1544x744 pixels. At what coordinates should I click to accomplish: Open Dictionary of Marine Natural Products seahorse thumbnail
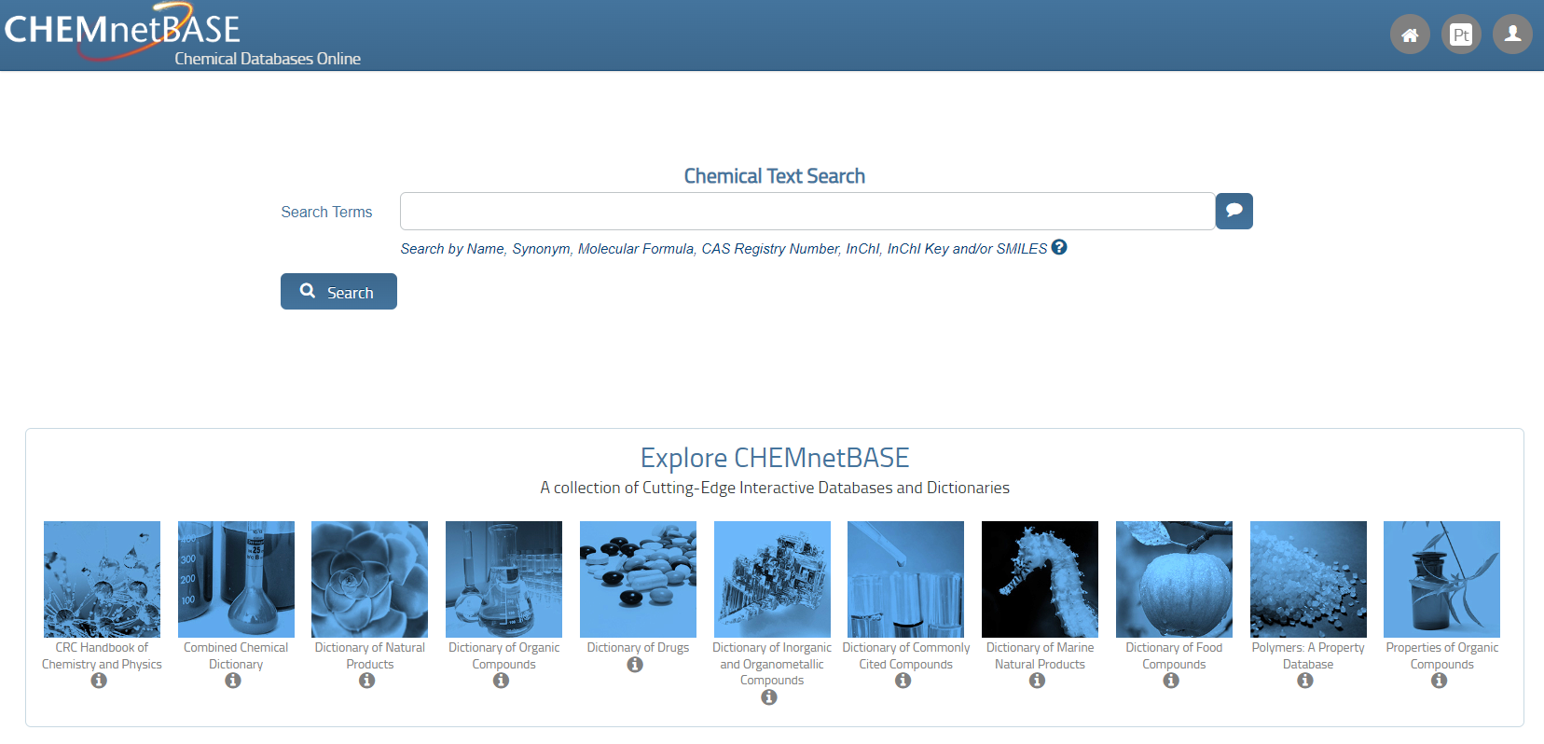pyautogui.click(x=1040, y=579)
